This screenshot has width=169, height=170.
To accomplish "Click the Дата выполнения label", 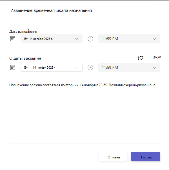I will [23, 32].
